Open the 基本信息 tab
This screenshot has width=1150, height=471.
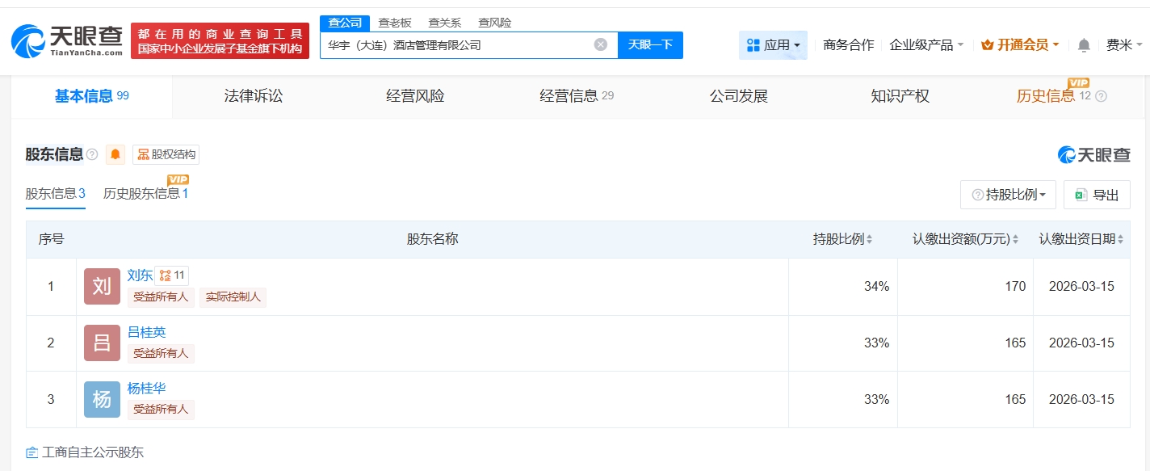pos(91,96)
